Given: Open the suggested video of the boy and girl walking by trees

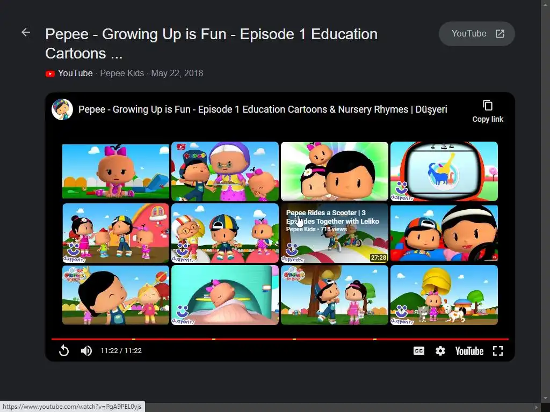Looking at the screenshot, I should pos(334,295).
